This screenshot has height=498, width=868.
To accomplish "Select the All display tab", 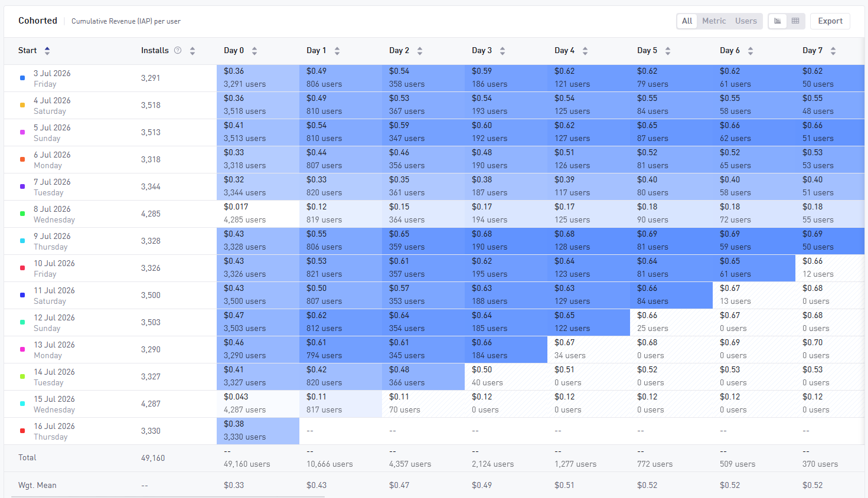I will pos(687,21).
